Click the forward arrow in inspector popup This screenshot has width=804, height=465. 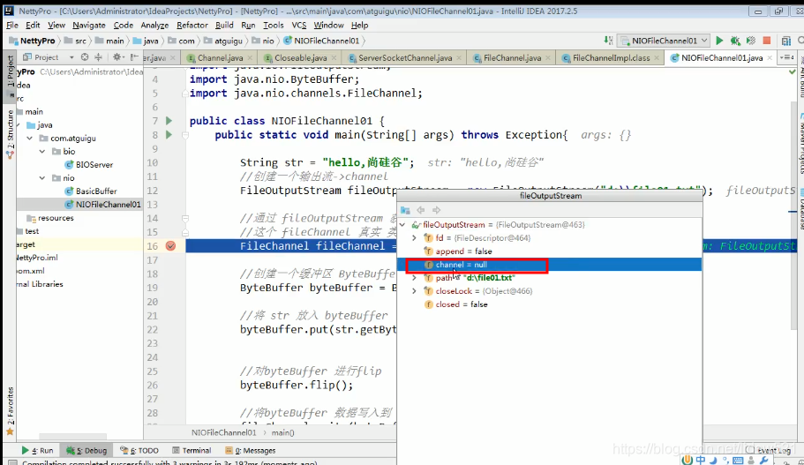(x=436, y=210)
